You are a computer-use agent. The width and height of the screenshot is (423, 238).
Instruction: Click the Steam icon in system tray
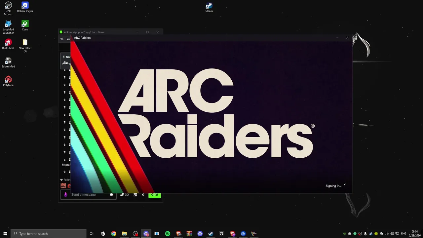[370, 234]
